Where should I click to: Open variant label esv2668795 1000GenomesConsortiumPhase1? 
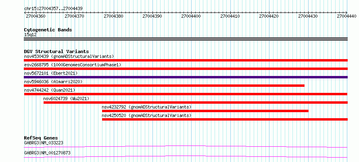point(73,65)
